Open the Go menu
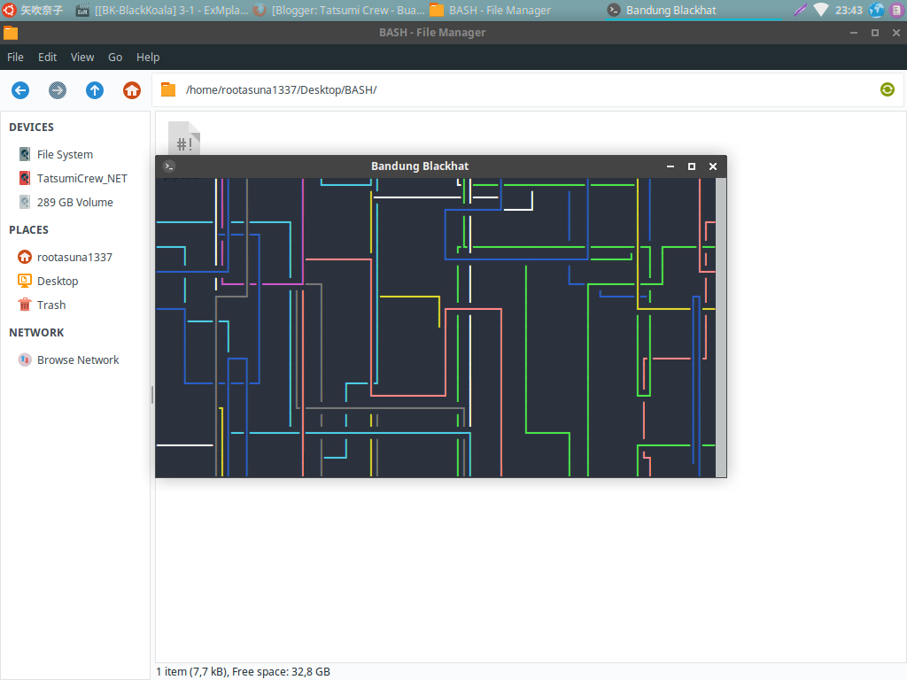907x680 pixels. click(x=114, y=57)
